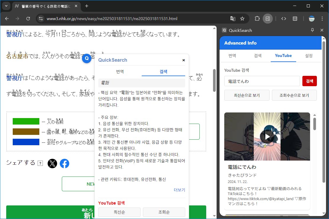This screenshot has height=219, width=329.
Task: Click 최신순 button in popup
Action: click(119, 212)
